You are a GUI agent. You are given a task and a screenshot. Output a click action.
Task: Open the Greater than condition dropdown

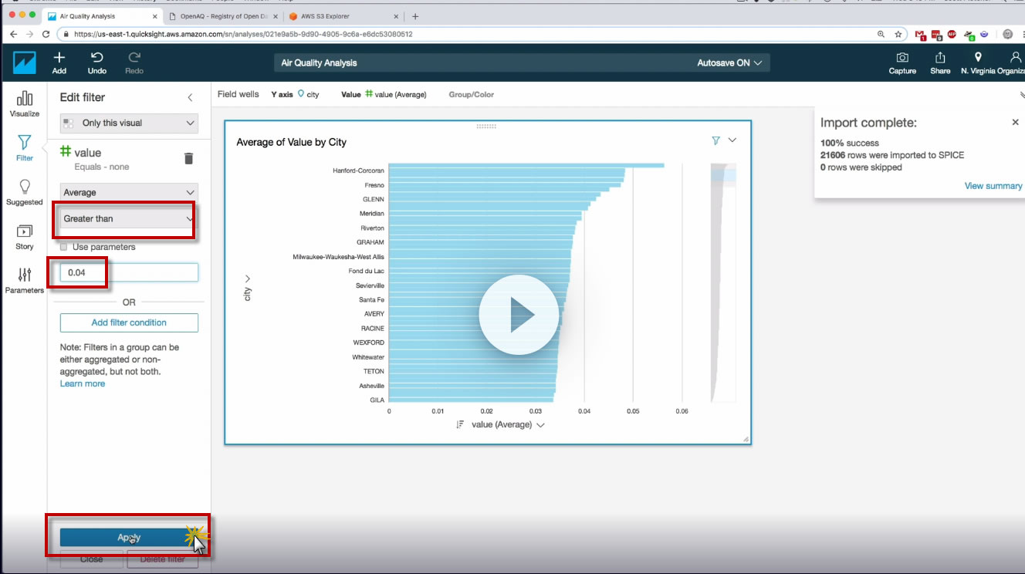tap(129, 218)
